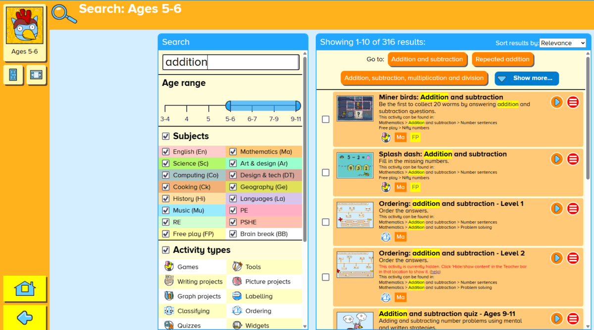
Task: Click the FP badge under Miner birds
Action: click(x=415, y=137)
